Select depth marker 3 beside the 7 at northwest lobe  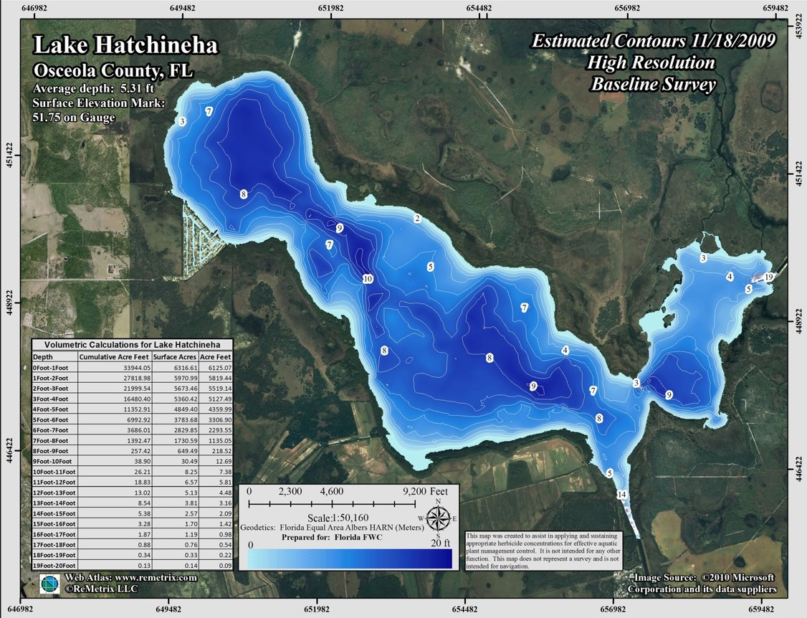tap(183, 122)
